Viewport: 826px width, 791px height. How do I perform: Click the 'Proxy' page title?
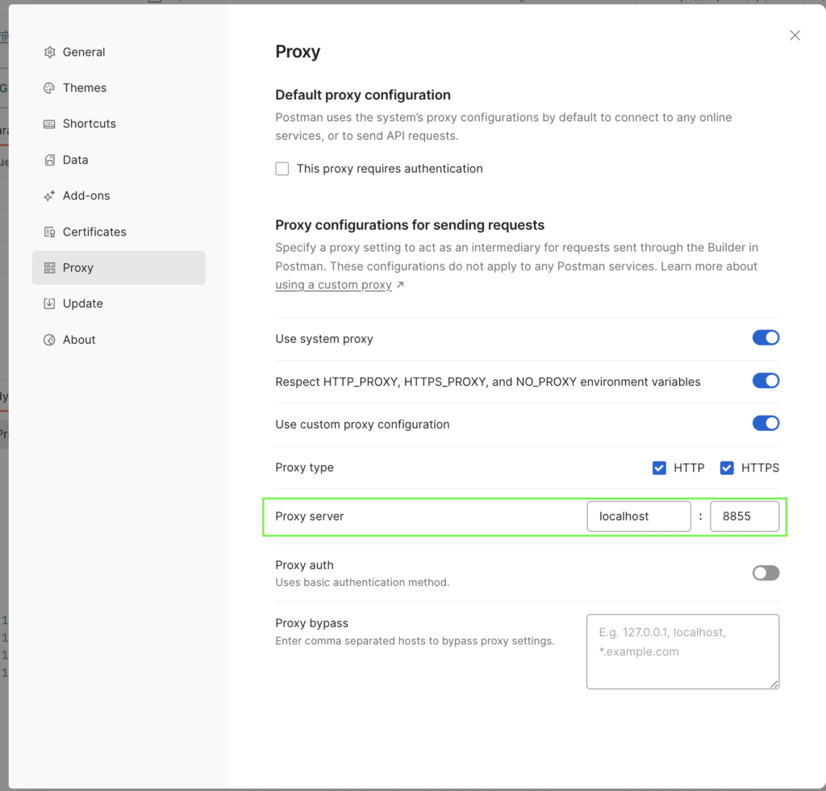click(x=298, y=52)
